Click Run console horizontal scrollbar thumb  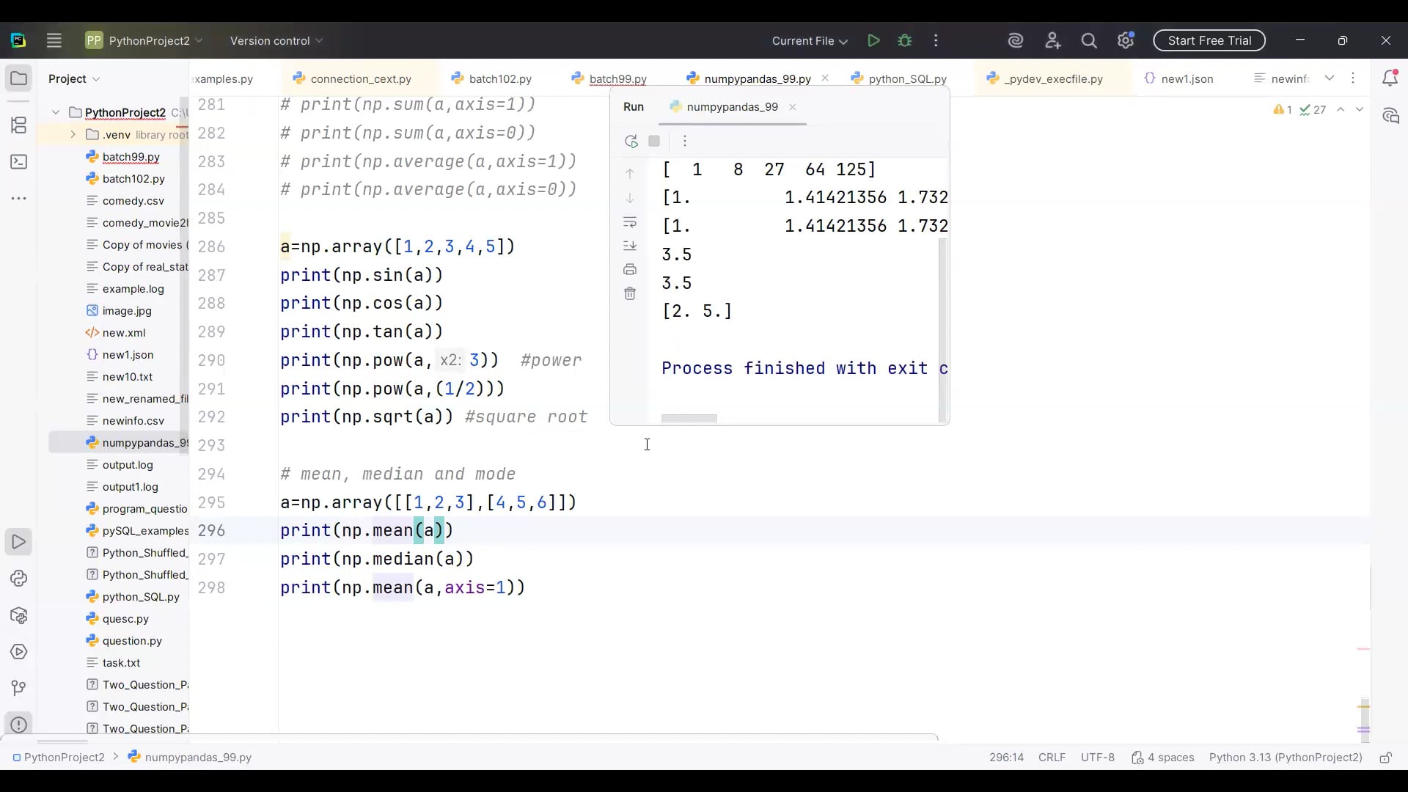point(689,419)
